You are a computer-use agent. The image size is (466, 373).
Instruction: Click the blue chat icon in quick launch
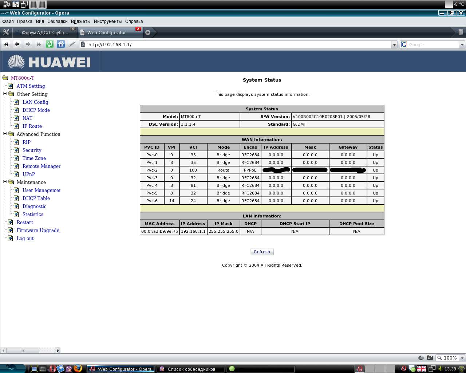pyautogui.click(x=60, y=369)
